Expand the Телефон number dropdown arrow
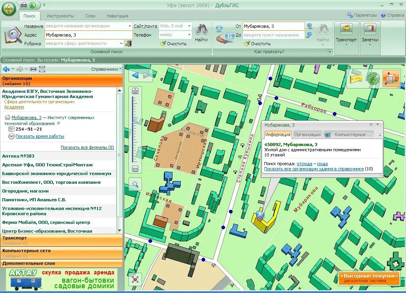The height and width of the screenshot is (293, 406). [189, 35]
